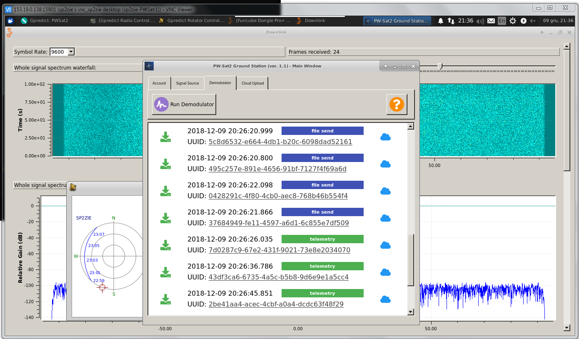579x339 pixels.
Task: Open the mail envelope tray icon
Action: click(x=491, y=21)
